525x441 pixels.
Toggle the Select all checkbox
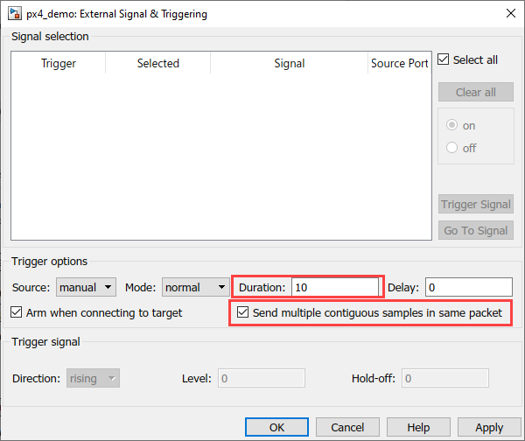[x=444, y=60]
